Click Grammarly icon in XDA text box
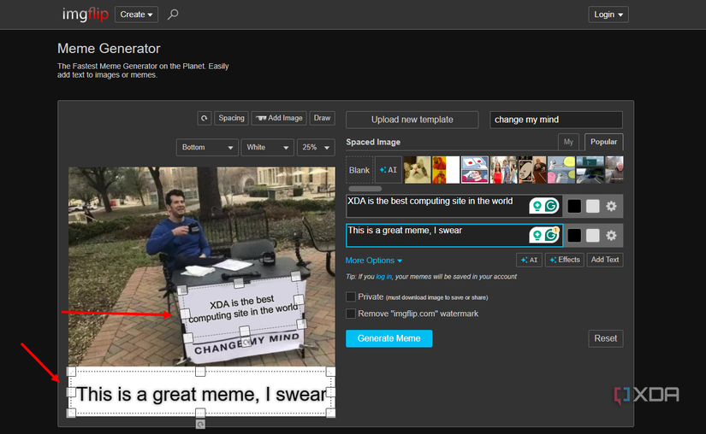706x434 pixels. pos(551,206)
